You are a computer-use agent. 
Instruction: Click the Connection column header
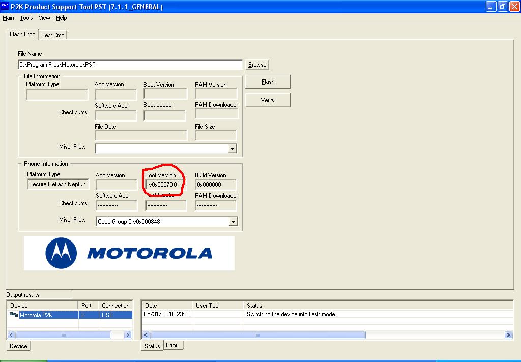point(115,306)
